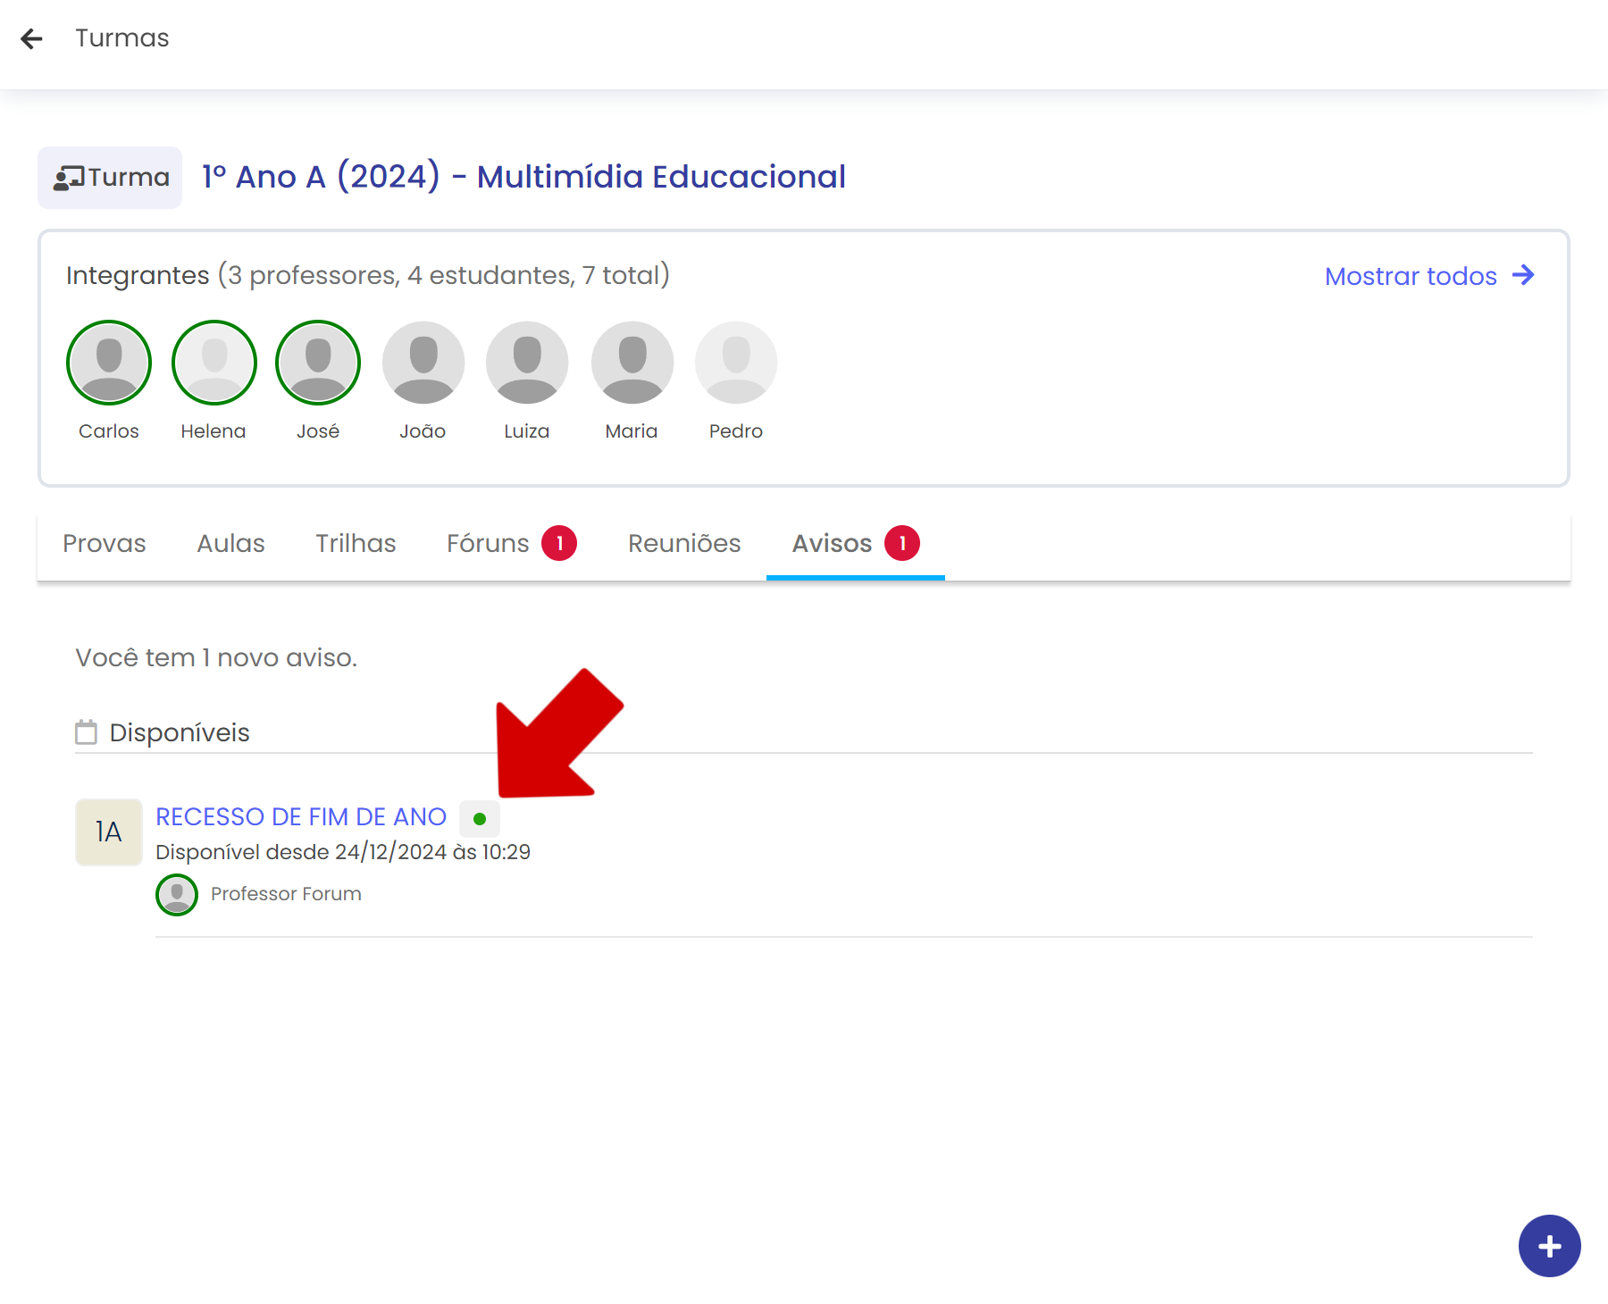Switch to the Aulas tab
Image resolution: width=1608 pixels, height=1304 pixels.
point(230,544)
